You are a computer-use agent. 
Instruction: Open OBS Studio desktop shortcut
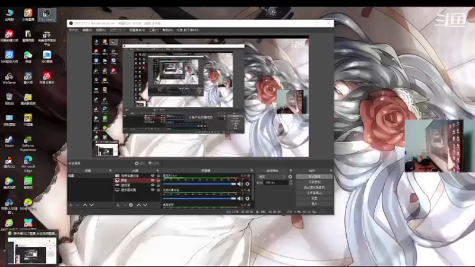point(47,15)
